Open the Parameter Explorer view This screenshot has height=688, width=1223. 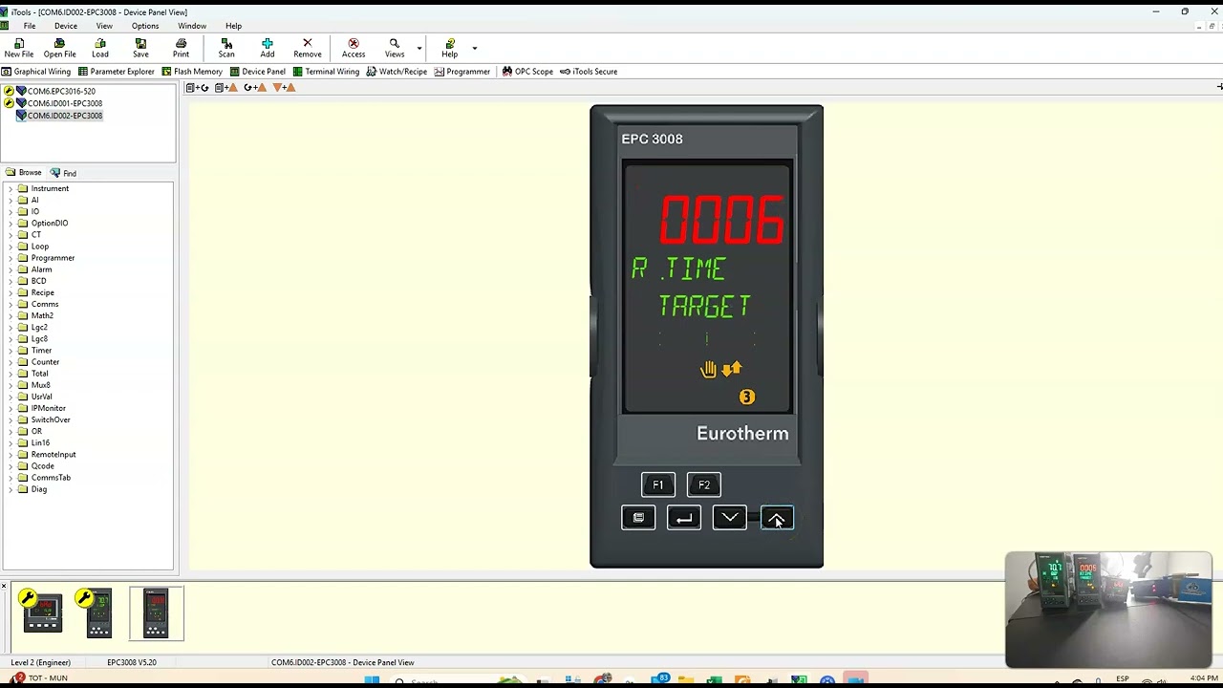[x=117, y=72]
